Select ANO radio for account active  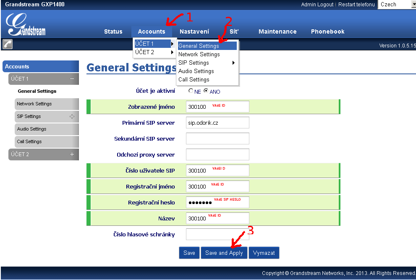[206, 91]
